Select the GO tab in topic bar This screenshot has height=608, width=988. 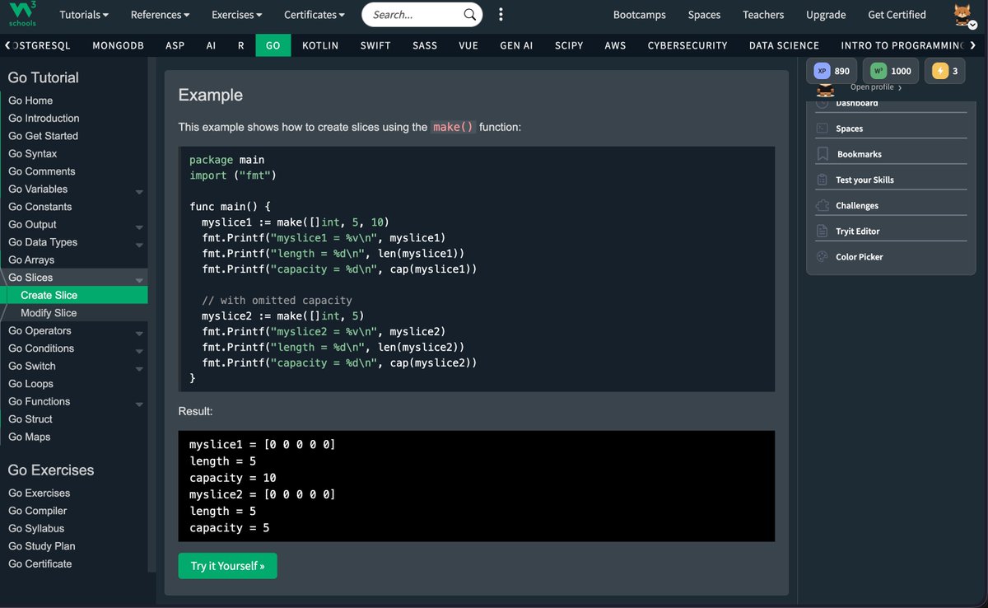click(273, 45)
